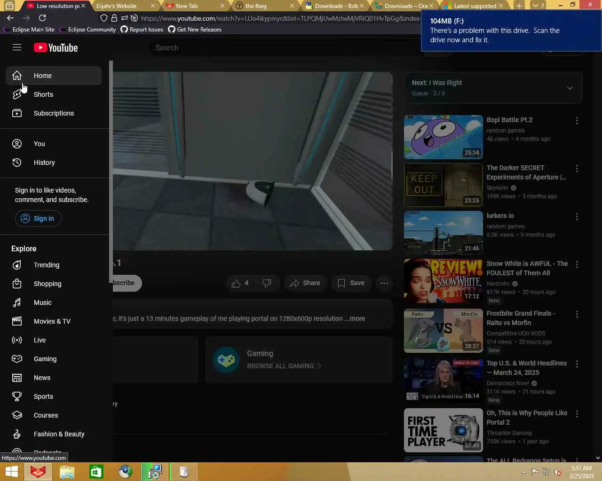Save the video to a playlist
The image size is (602, 481).
click(x=351, y=283)
